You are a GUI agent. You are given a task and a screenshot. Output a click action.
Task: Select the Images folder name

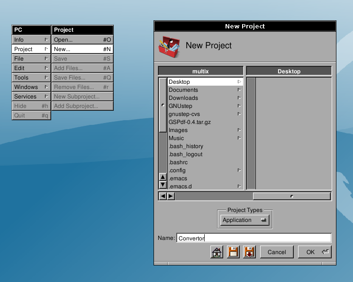[178, 130]
